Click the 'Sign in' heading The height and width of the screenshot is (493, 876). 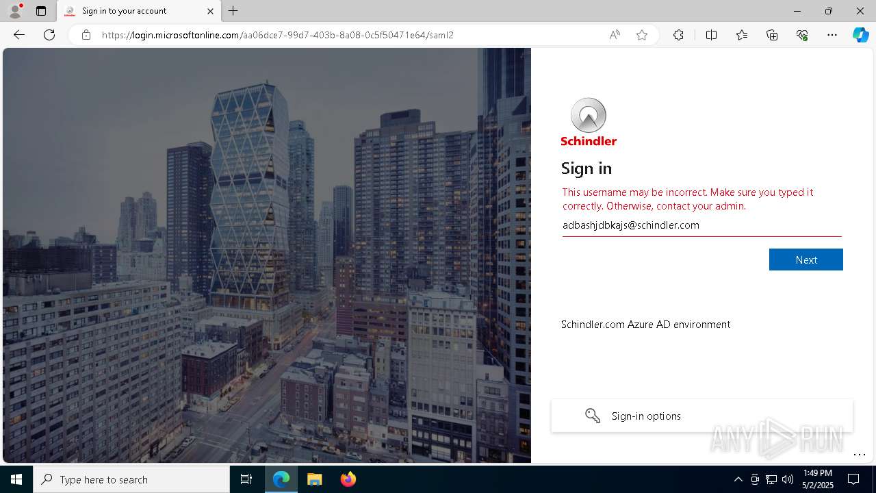(587, 168)
